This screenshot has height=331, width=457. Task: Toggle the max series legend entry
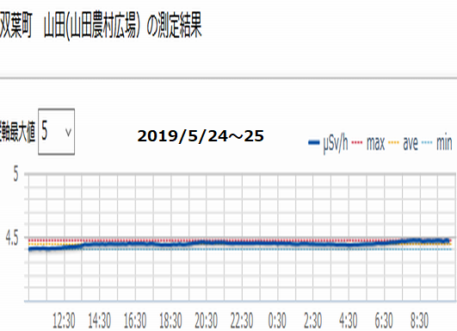click(x=369, y=143)
